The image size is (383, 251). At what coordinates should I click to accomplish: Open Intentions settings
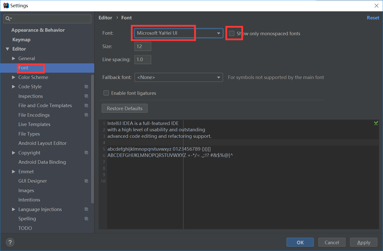29,200
